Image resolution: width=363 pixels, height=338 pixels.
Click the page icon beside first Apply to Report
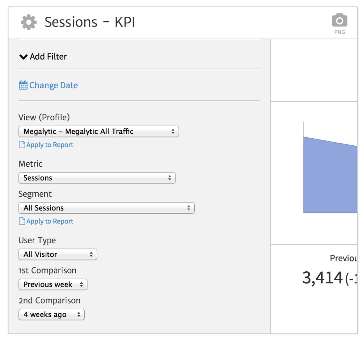point(23,144)
